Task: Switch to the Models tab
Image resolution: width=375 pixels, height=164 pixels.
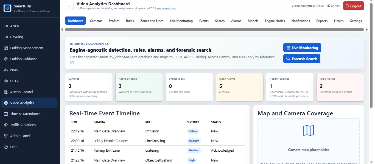Action: click(x=253, y=21)
